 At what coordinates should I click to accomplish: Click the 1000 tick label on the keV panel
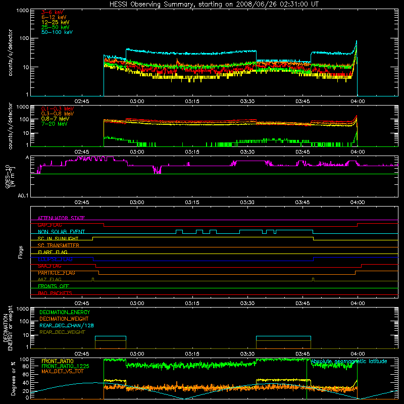coord(22,11)
